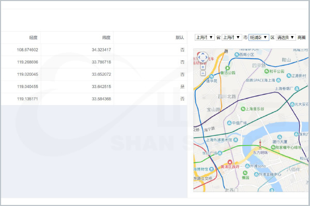Click the 上海音乐谷 marker on map
310x206 pixels.
pos(242,109)
